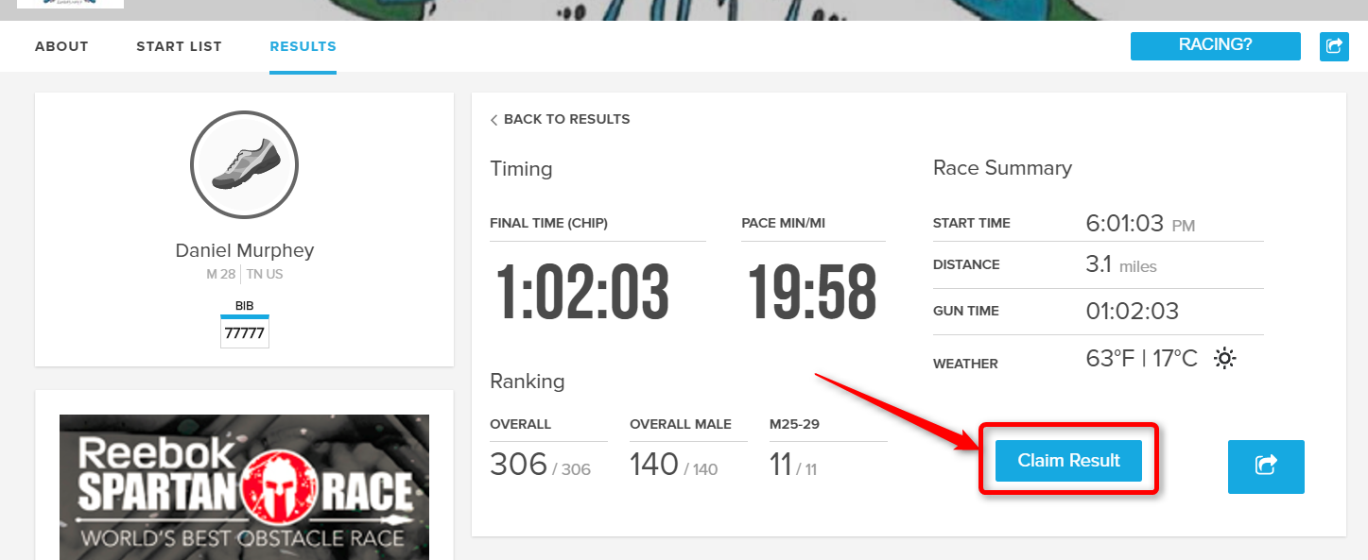Click the M25-29 rank value

click(x=781, y=465)
